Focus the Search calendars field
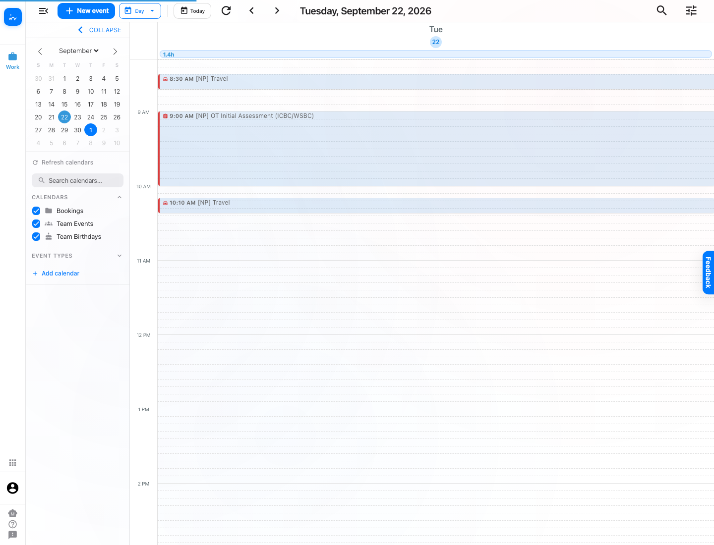 (x=77, y=180)
